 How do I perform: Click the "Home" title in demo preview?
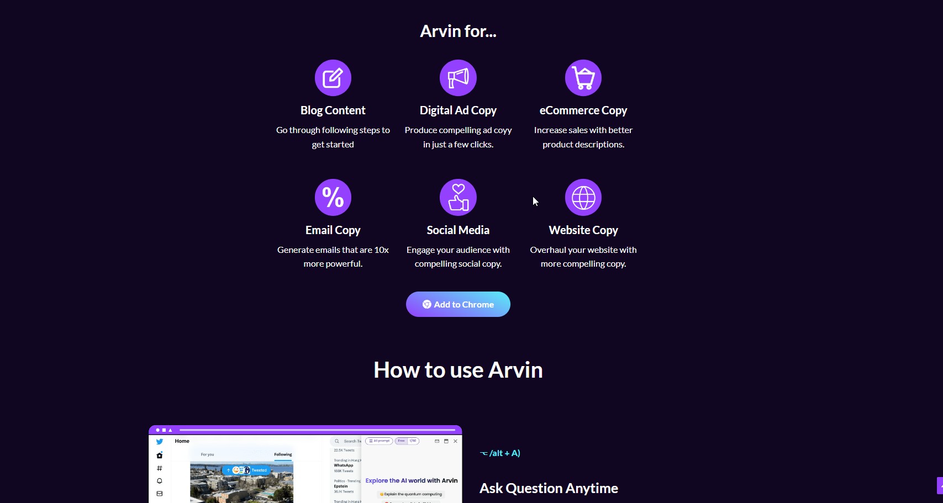point(182,441)
